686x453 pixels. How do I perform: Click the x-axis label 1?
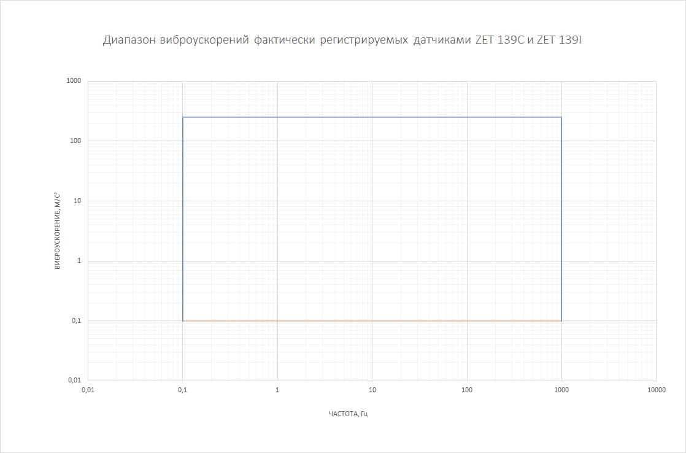(x=277, y=390)
